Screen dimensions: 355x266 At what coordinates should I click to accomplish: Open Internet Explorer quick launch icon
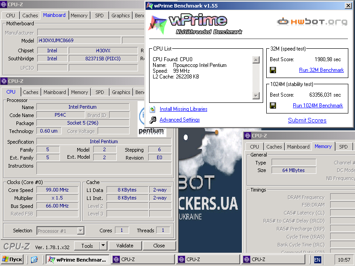click(34, 259)
